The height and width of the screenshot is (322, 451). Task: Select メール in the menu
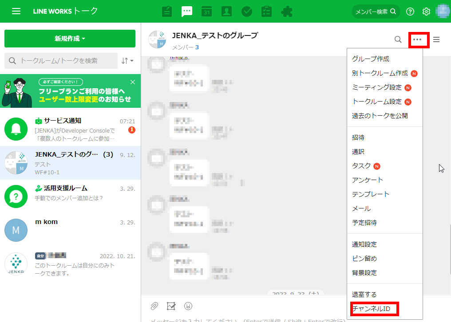click(385, 208)
